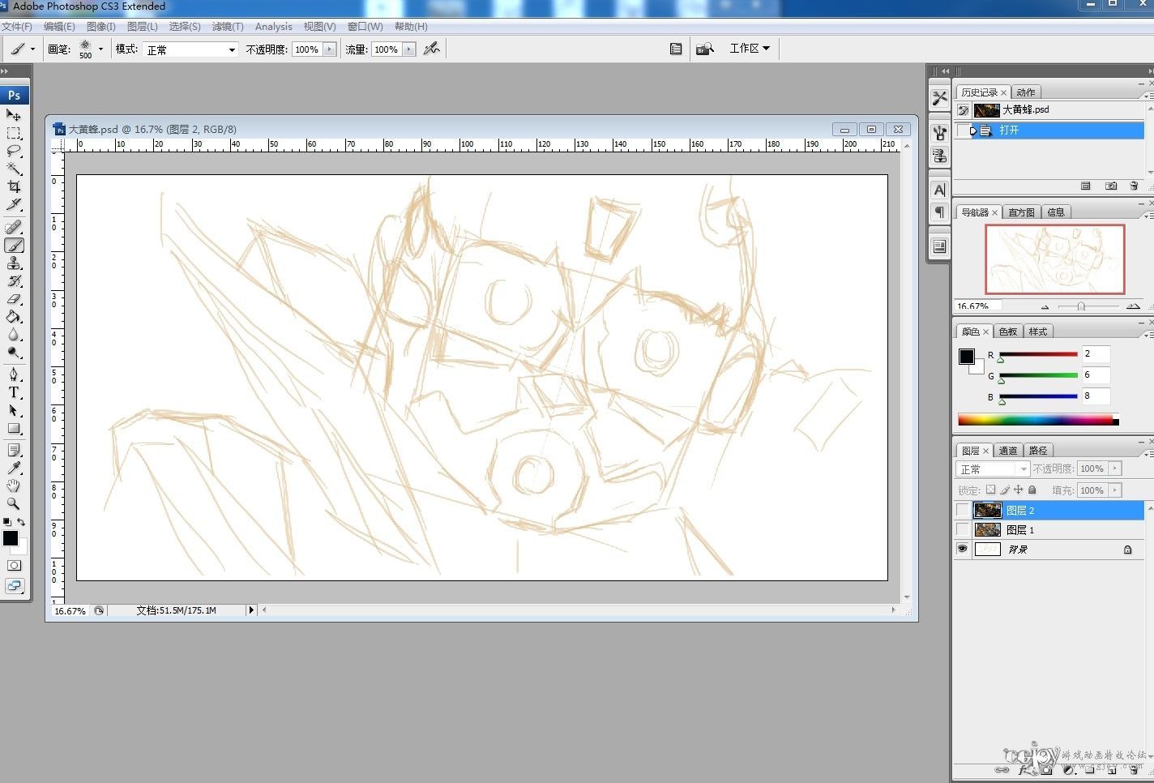Switch to the 通道 tab
The height and width of the screenshot is (783, 1154).
(x=1008, y=451)
